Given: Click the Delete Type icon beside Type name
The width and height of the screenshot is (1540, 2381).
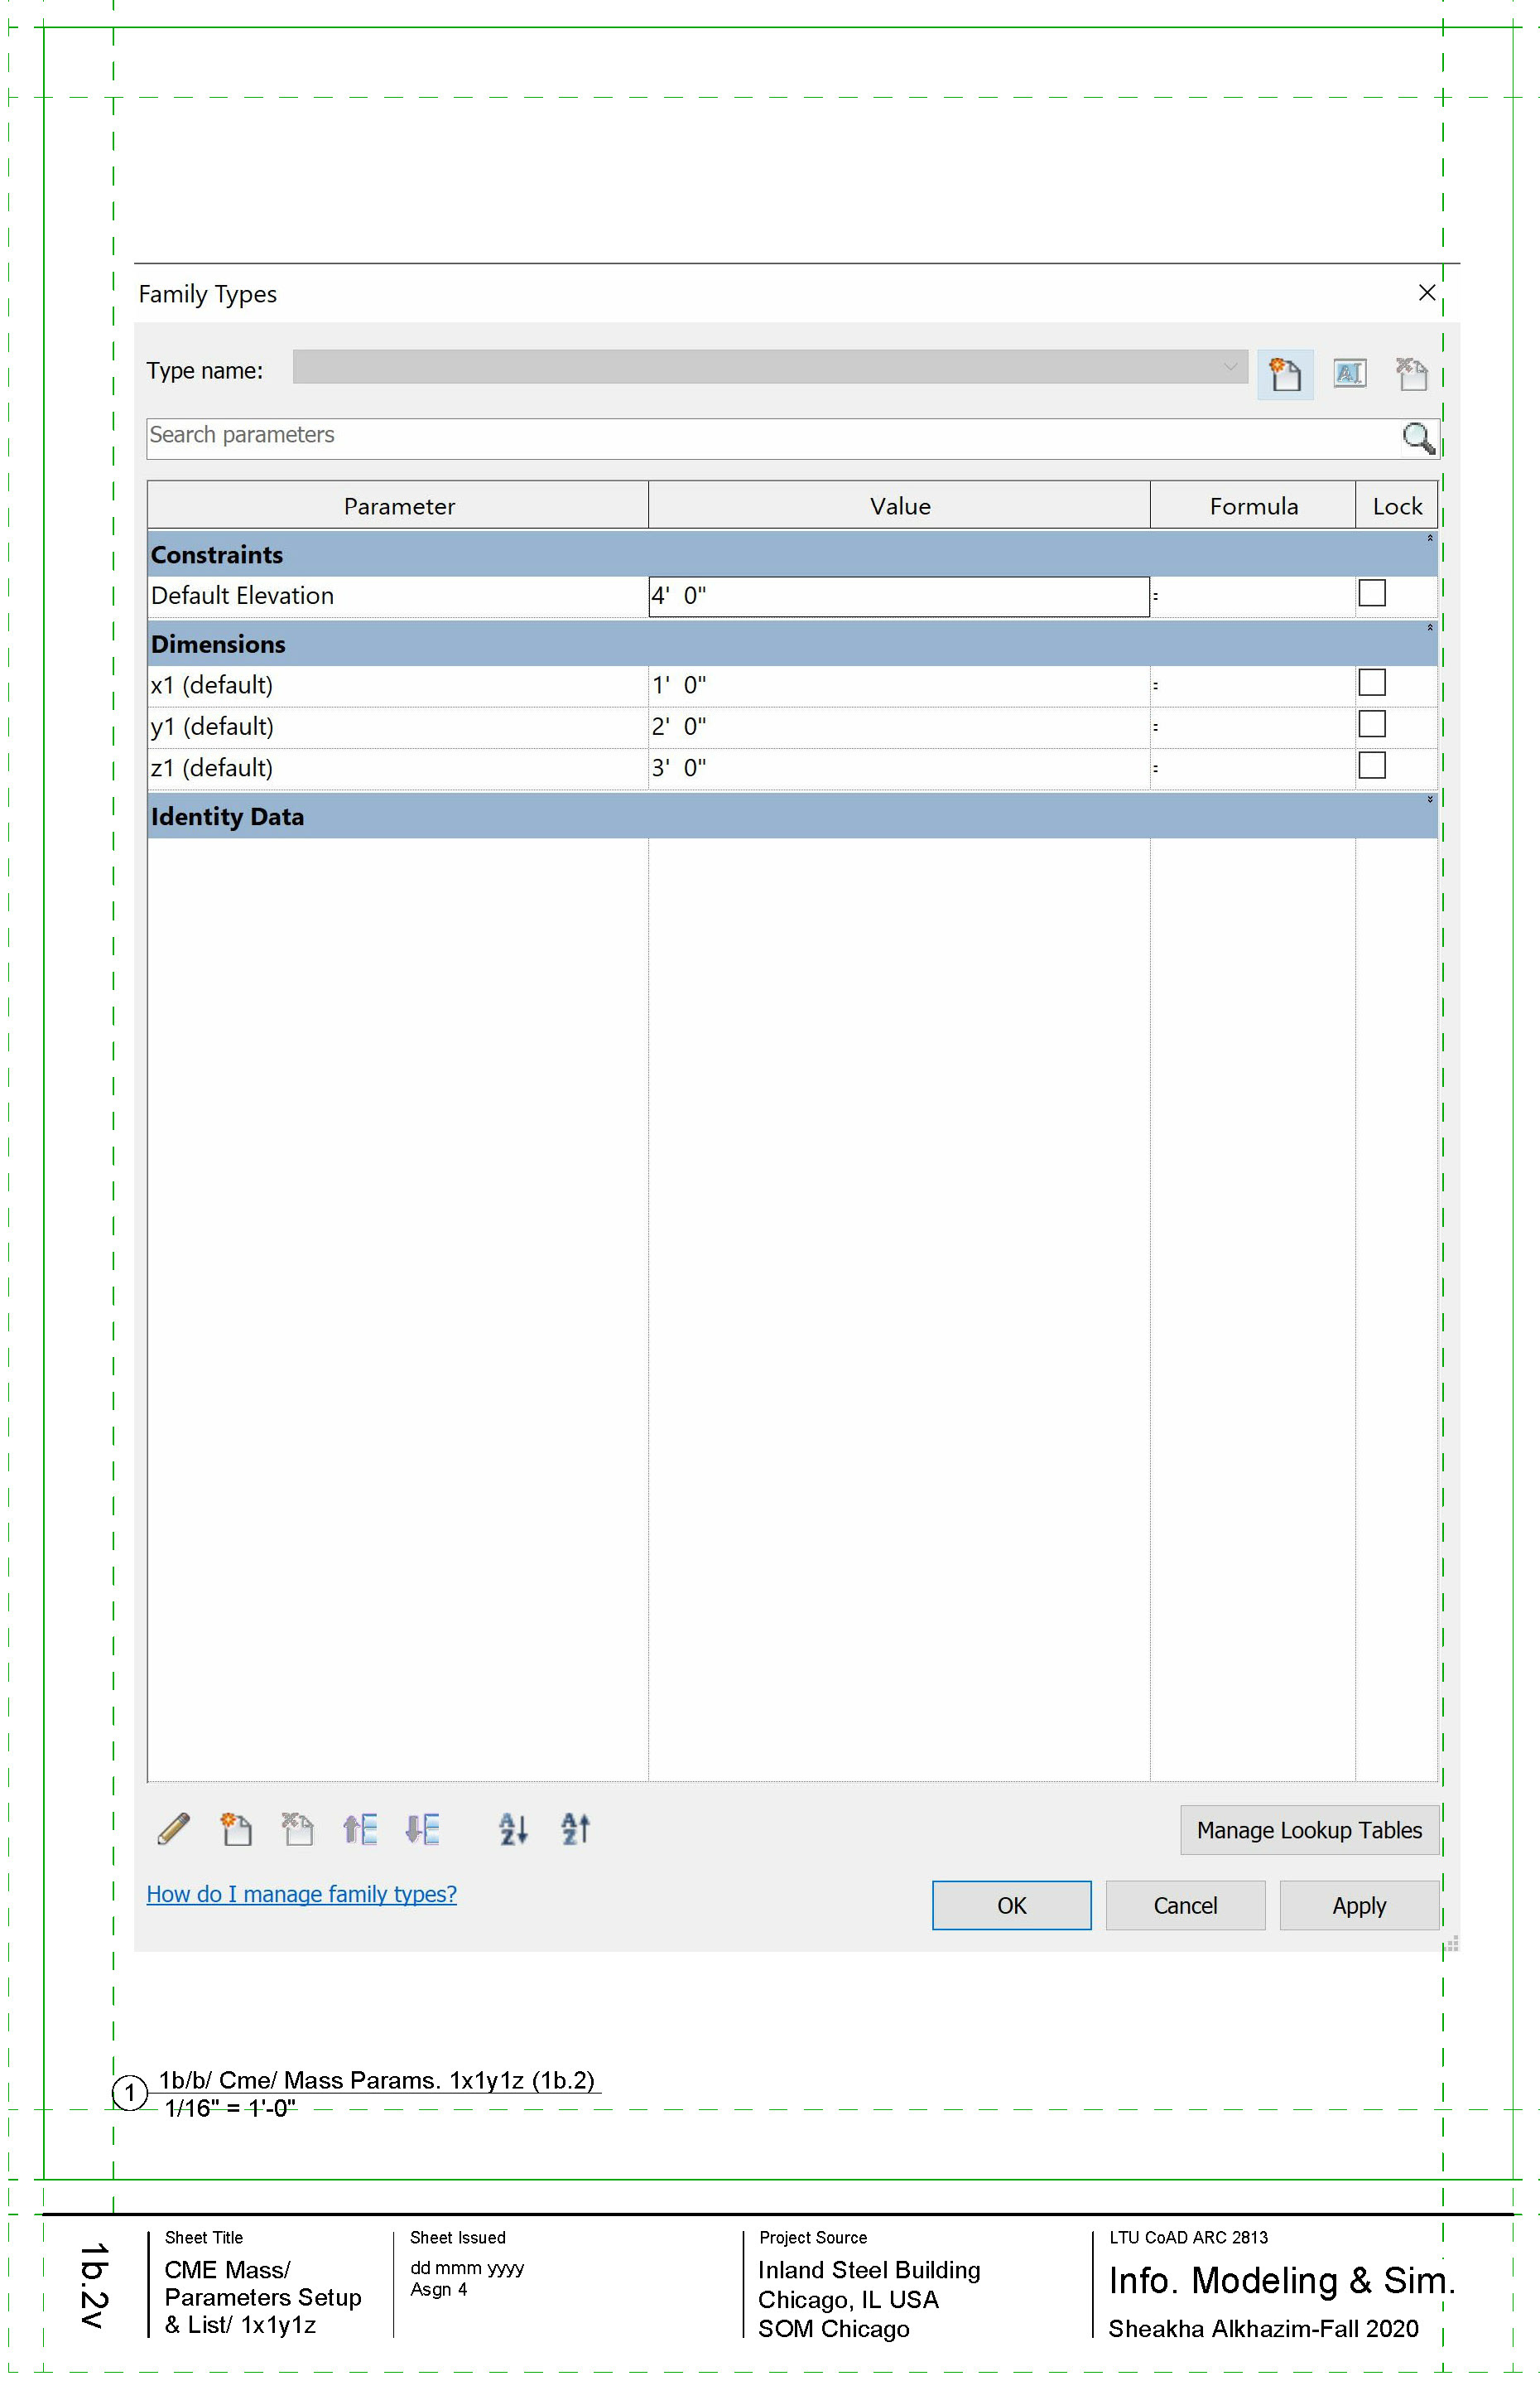Looking at the screenshot, I should coord(1411,374).
